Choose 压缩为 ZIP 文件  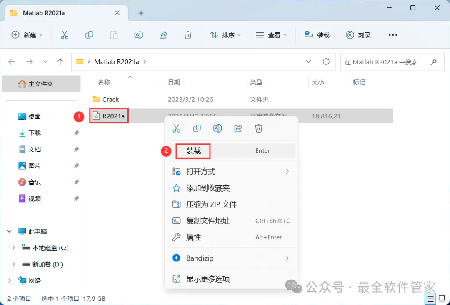pyautogui.click(x=231, y=204)
